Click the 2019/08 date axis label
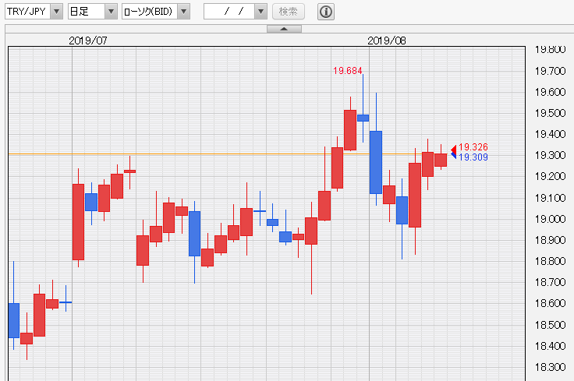The image size is (574, 381). click(387, 41)
